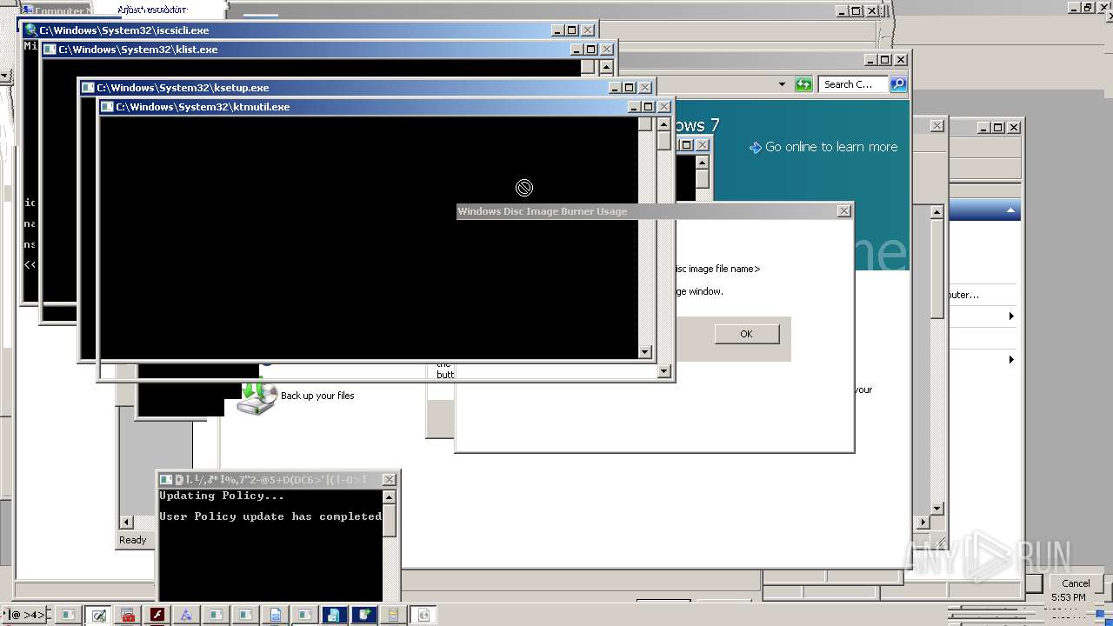Click the blue magnifier search icon

[x=898, y=84]
